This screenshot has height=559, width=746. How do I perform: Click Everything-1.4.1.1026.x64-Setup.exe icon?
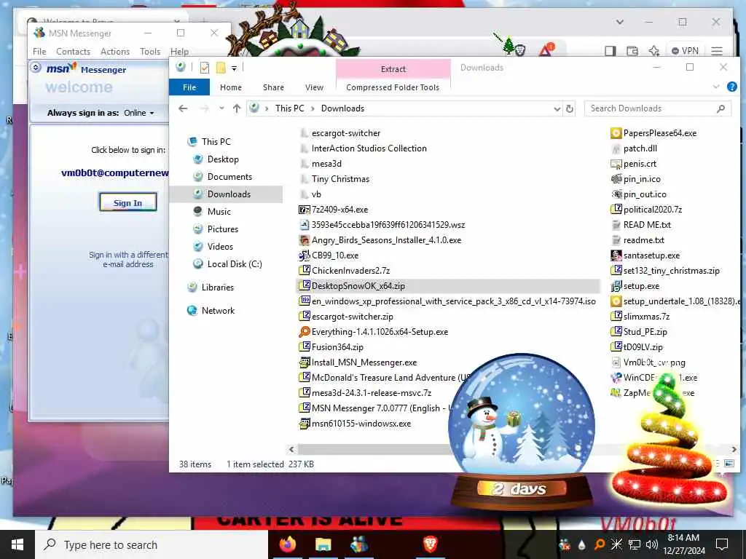pos(304,332)
